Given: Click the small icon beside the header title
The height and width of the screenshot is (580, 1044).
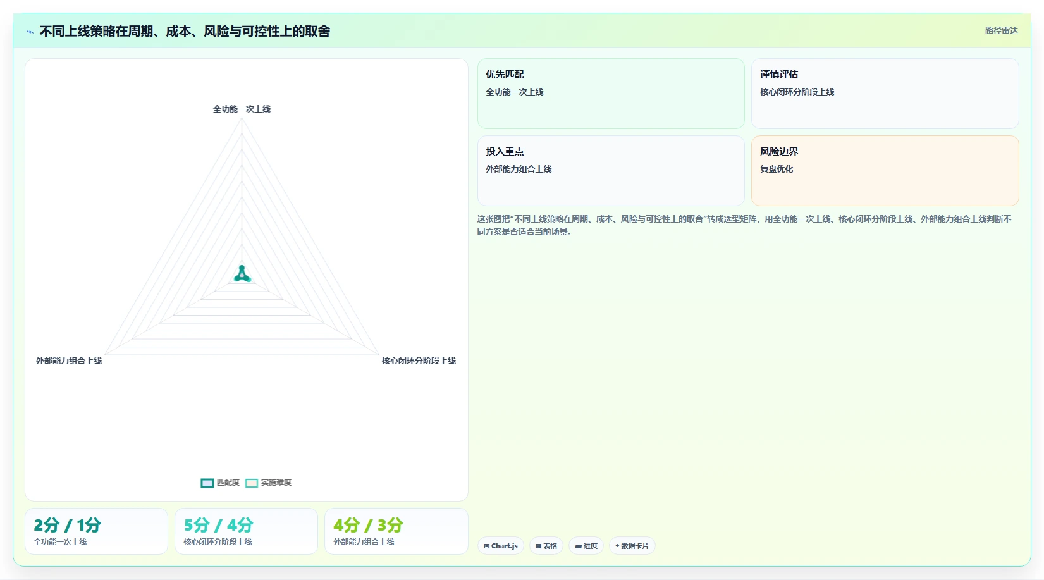Looking at the screenshot, I should 30,32.
